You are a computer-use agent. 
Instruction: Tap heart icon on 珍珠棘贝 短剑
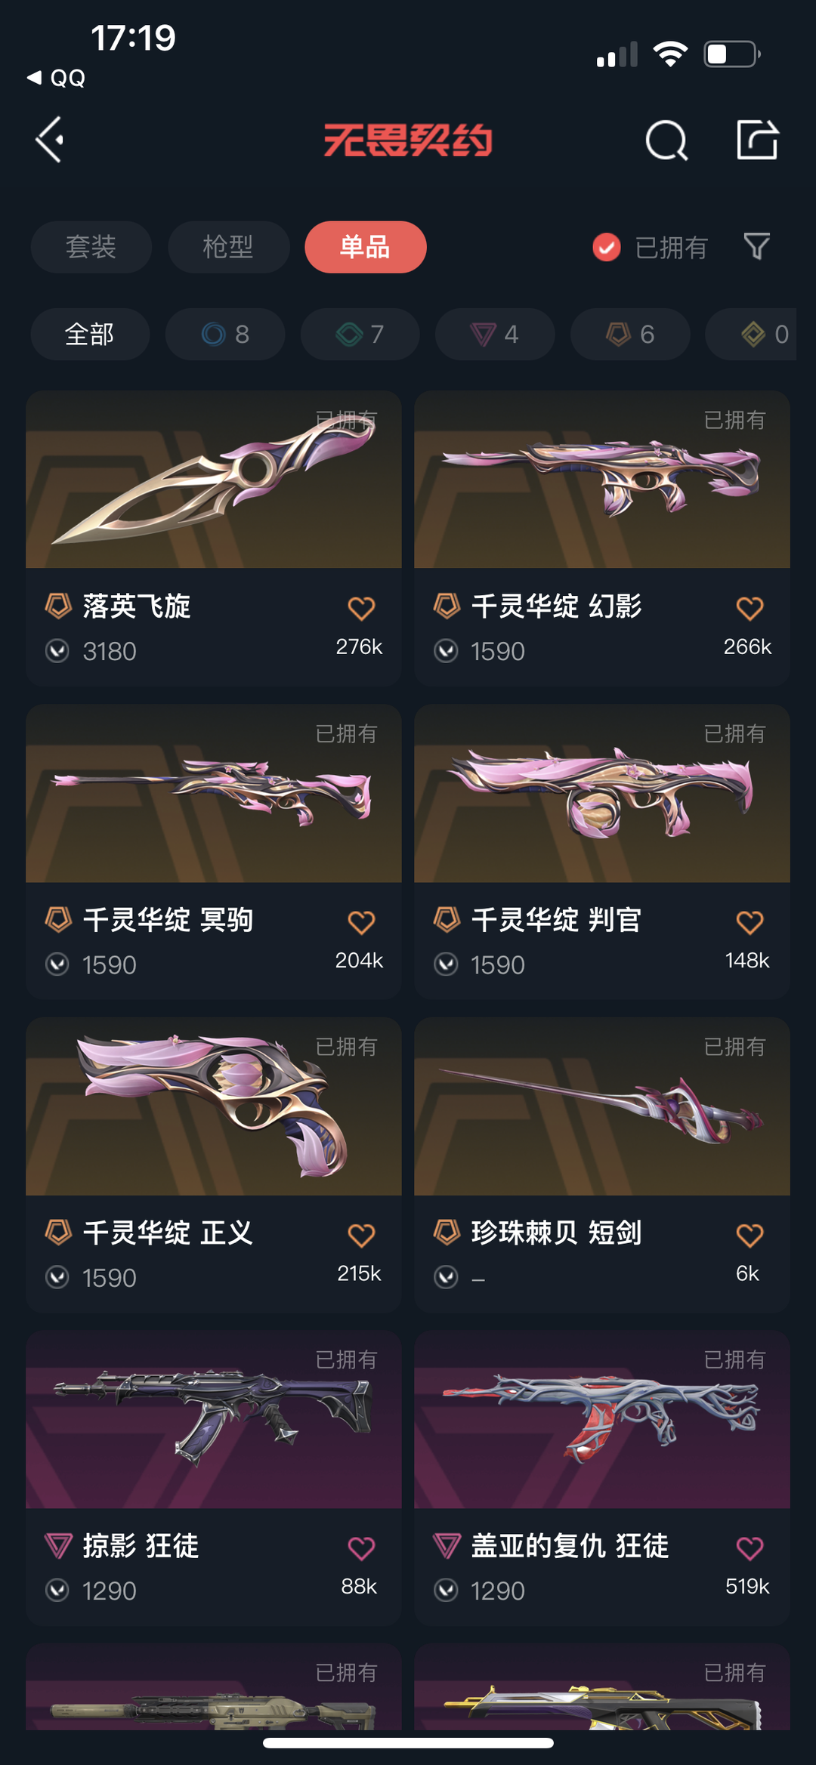point(750,1235)
